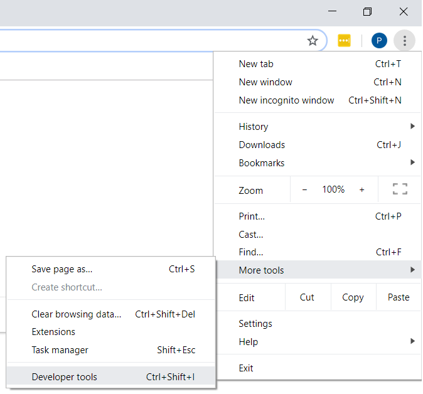Select New incognito window
This screenshot has height=394, width=423.
(x=287, y=100)
